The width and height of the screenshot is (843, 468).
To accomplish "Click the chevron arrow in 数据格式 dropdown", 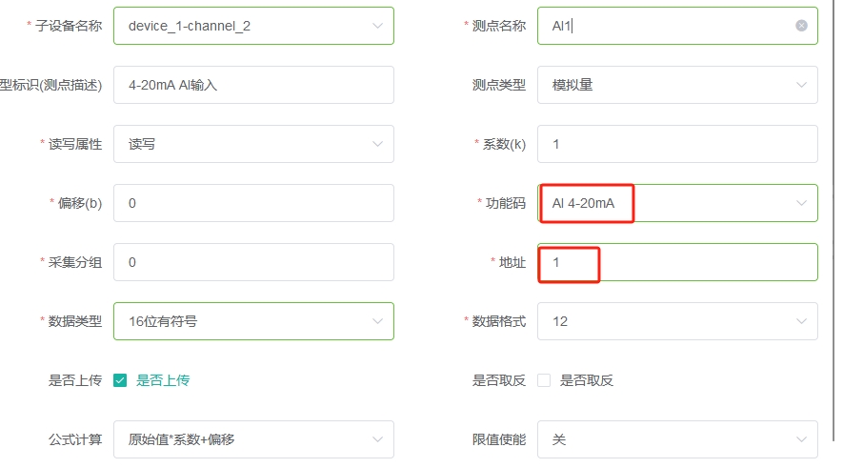I will [x=801, y=321].
